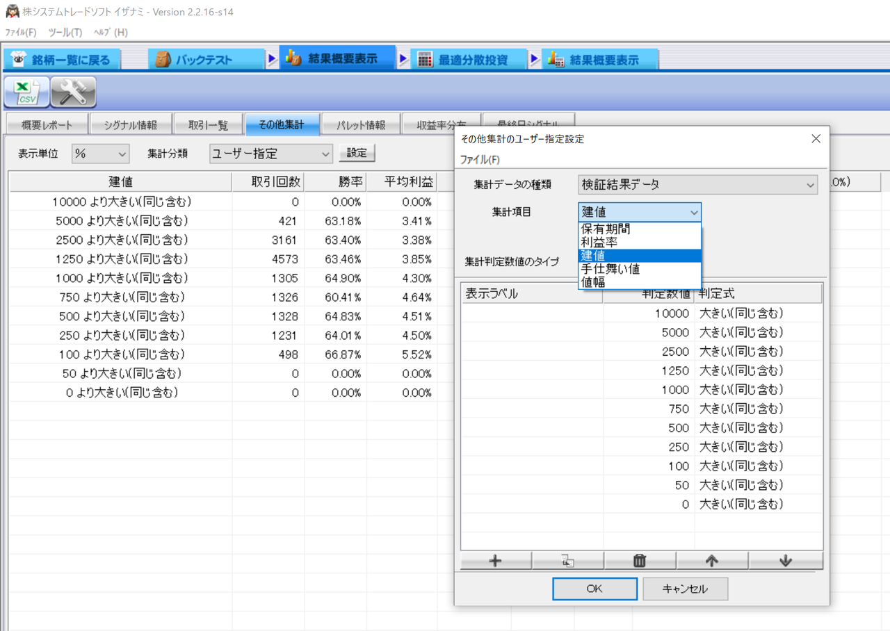Choose 保有期間 from the dropdown list

pos(640,229)
